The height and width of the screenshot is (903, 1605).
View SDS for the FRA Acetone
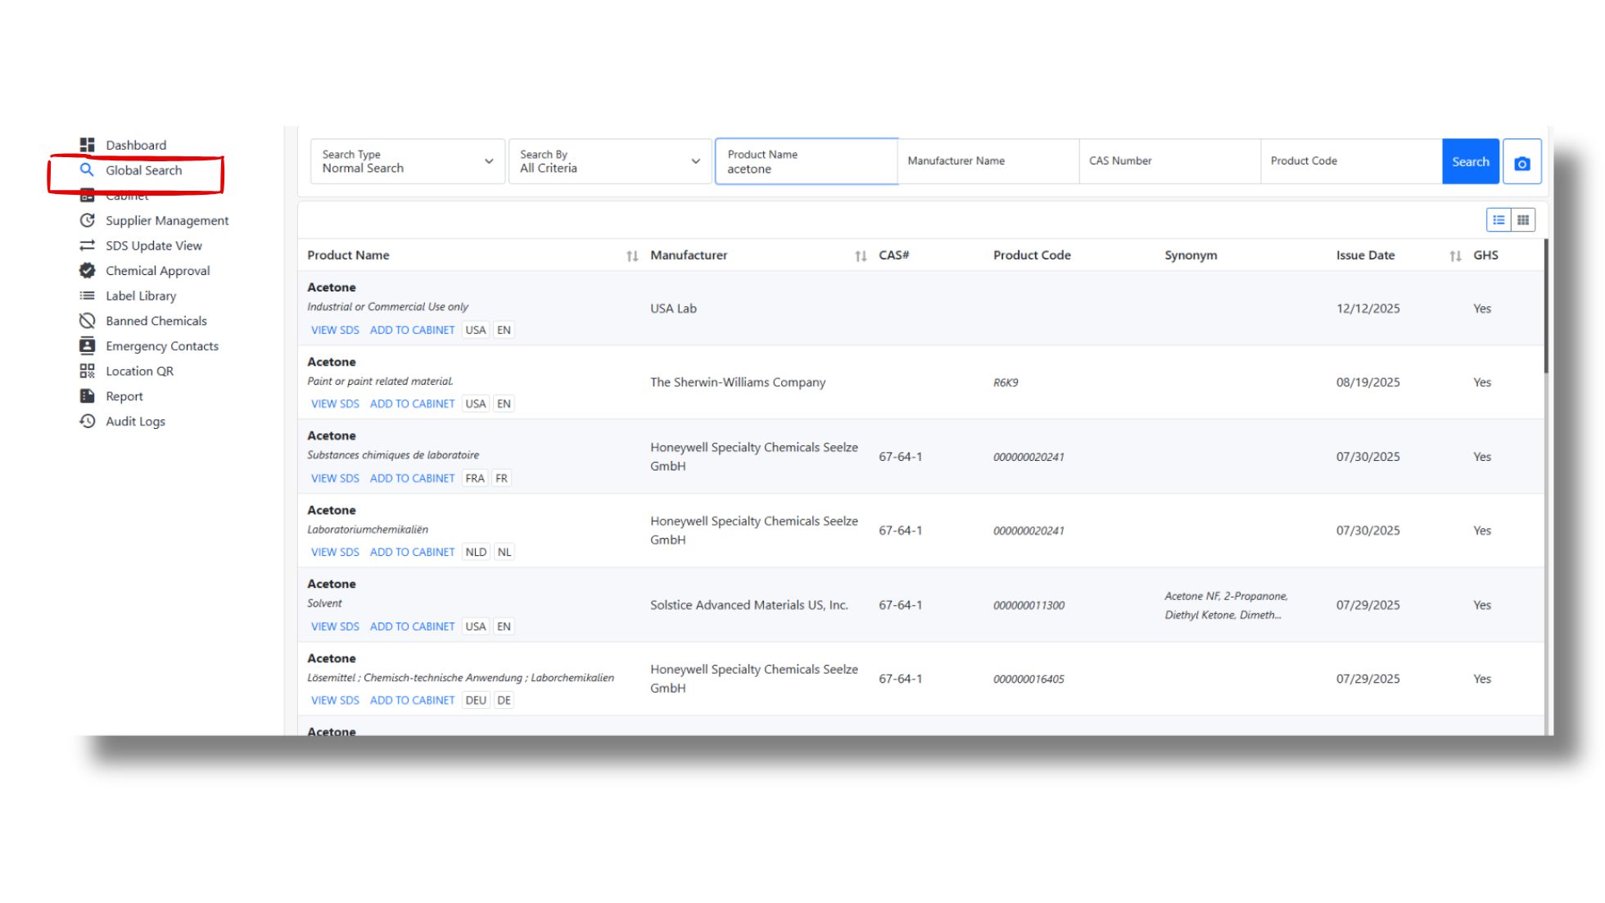point(335,478)
